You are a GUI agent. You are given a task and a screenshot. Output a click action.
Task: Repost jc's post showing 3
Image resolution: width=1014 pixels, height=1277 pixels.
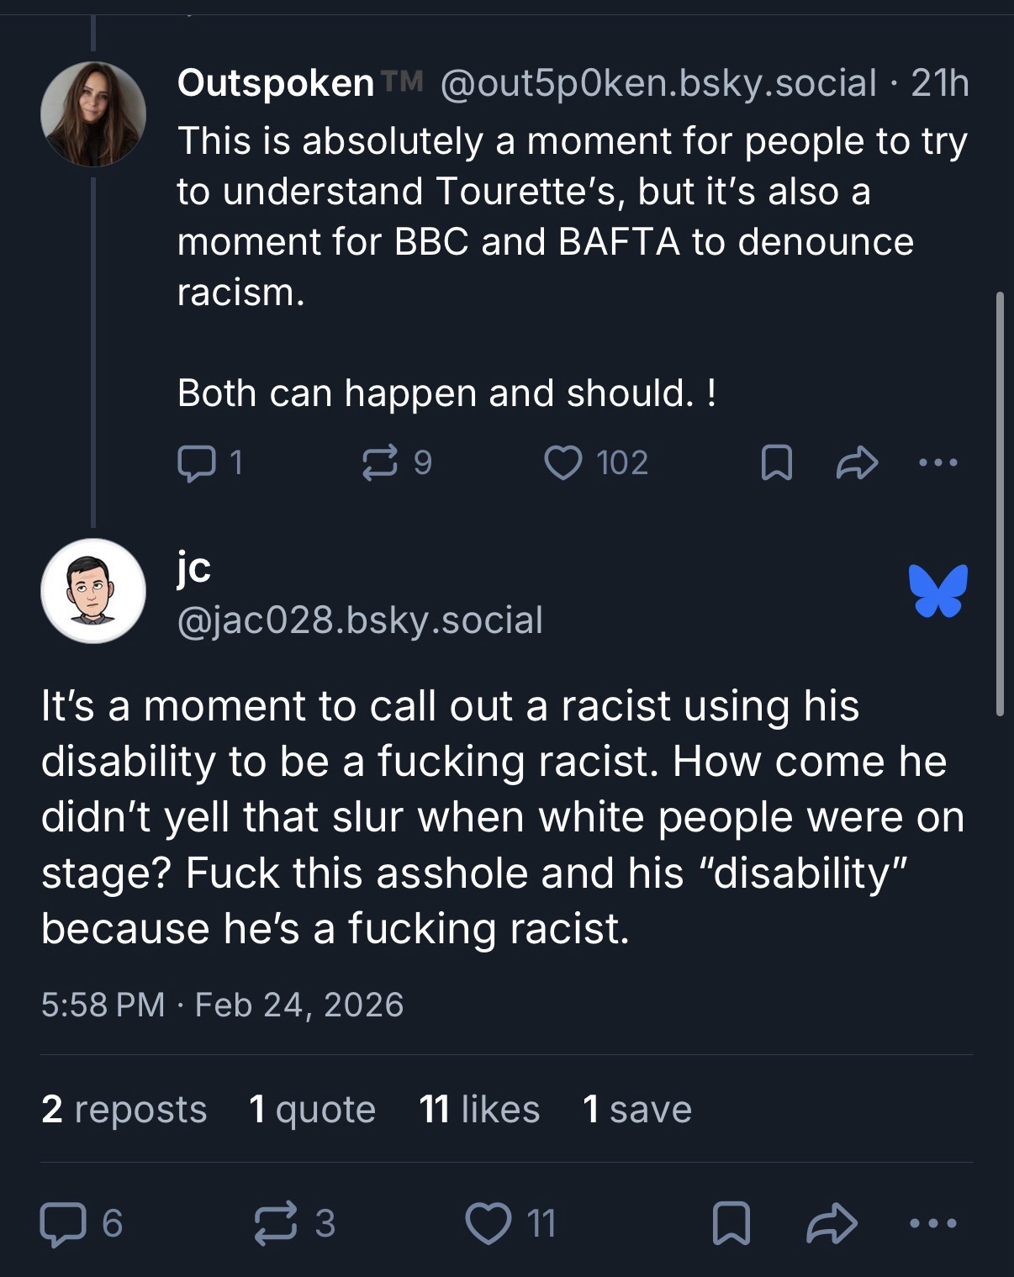click(x=275, y=1223)
